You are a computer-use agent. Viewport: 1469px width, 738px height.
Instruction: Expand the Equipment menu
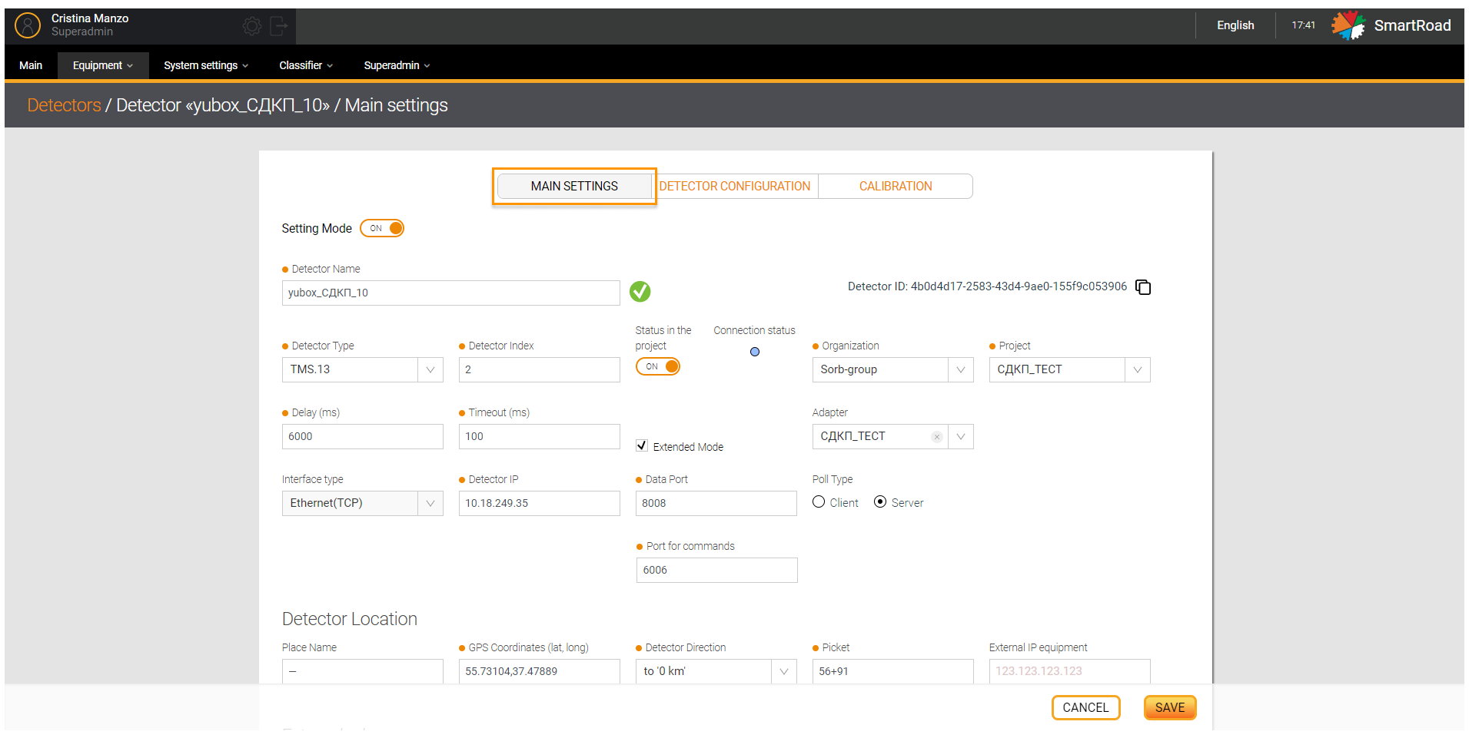[103, 65]
